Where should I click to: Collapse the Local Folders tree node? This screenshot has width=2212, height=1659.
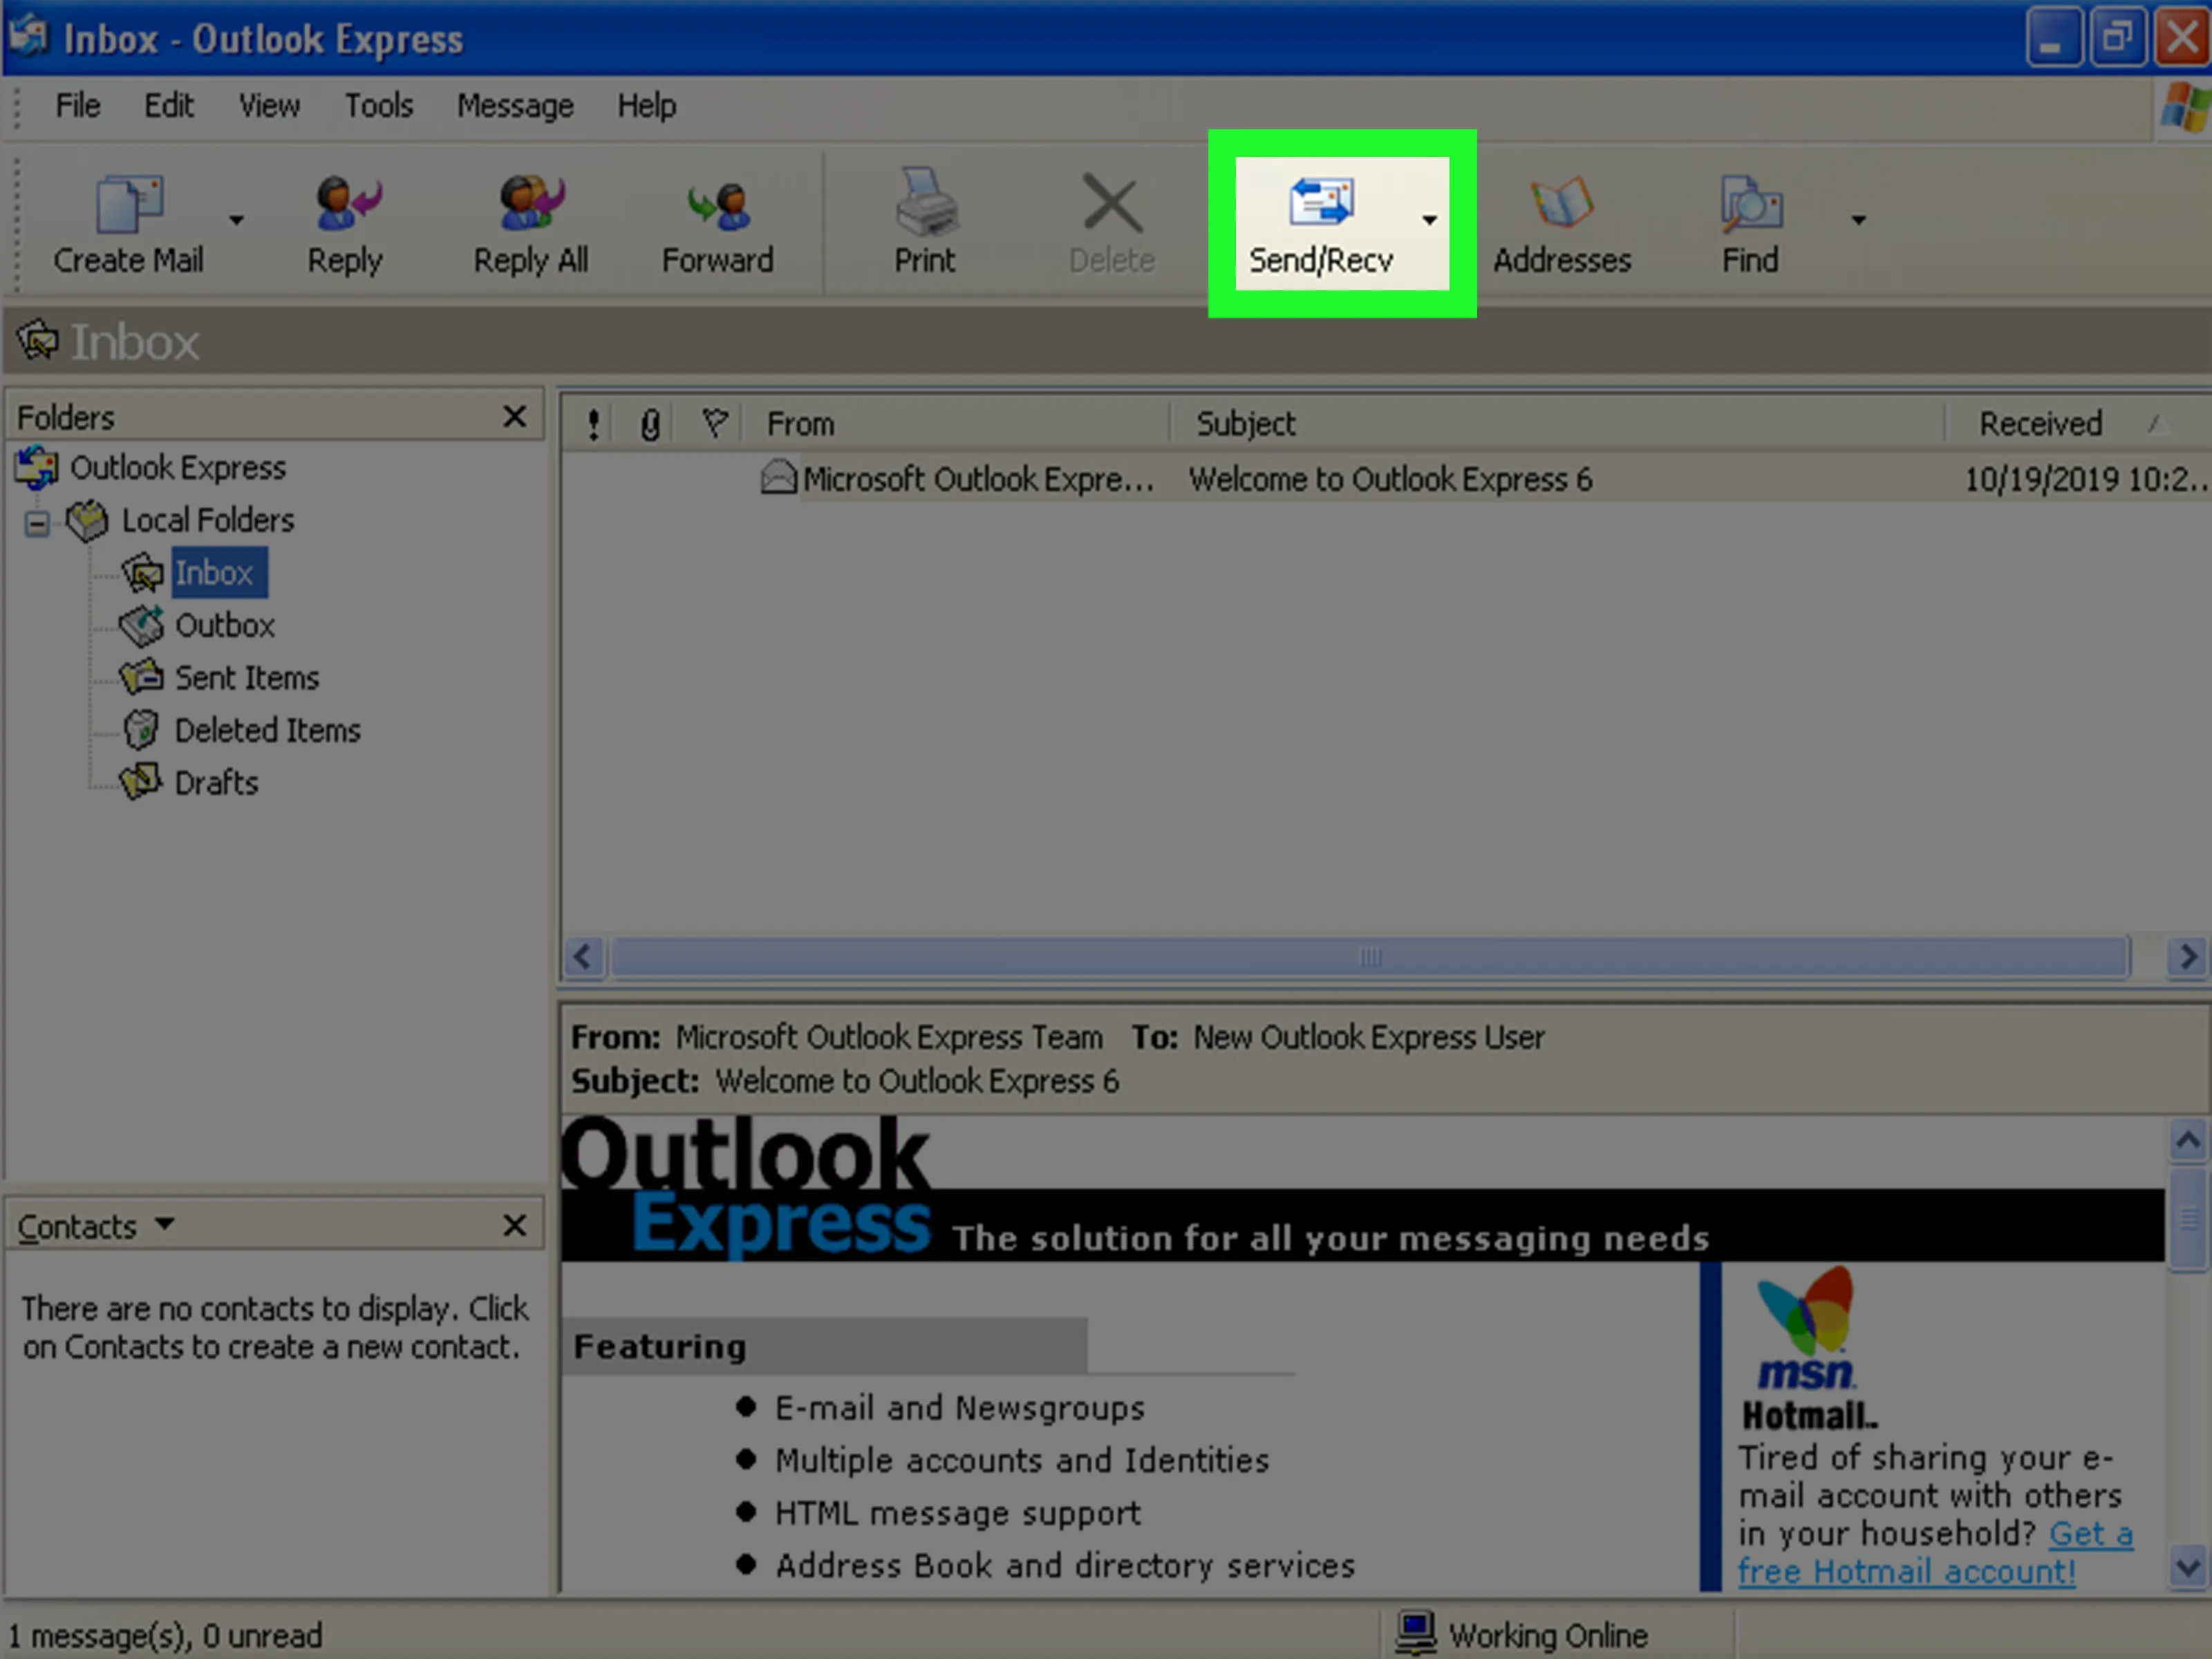pyautogui.click(x=37, y=523)
